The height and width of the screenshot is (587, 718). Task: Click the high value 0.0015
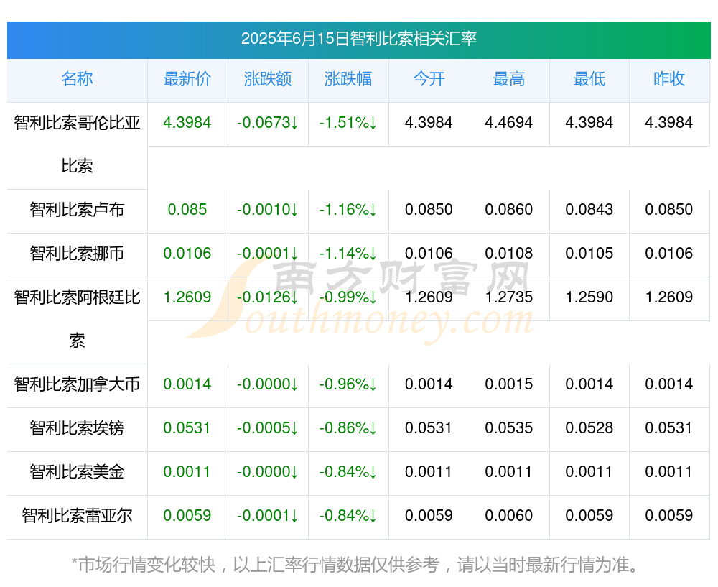509,384
